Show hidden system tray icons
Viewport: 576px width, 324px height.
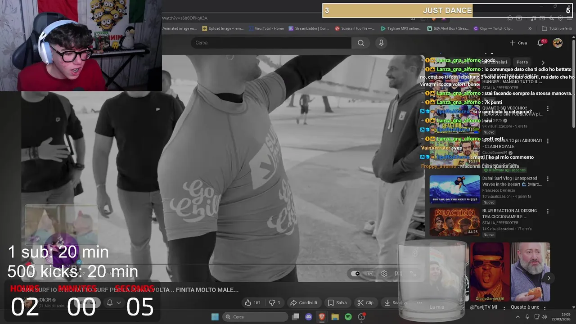tap(517, 317)
